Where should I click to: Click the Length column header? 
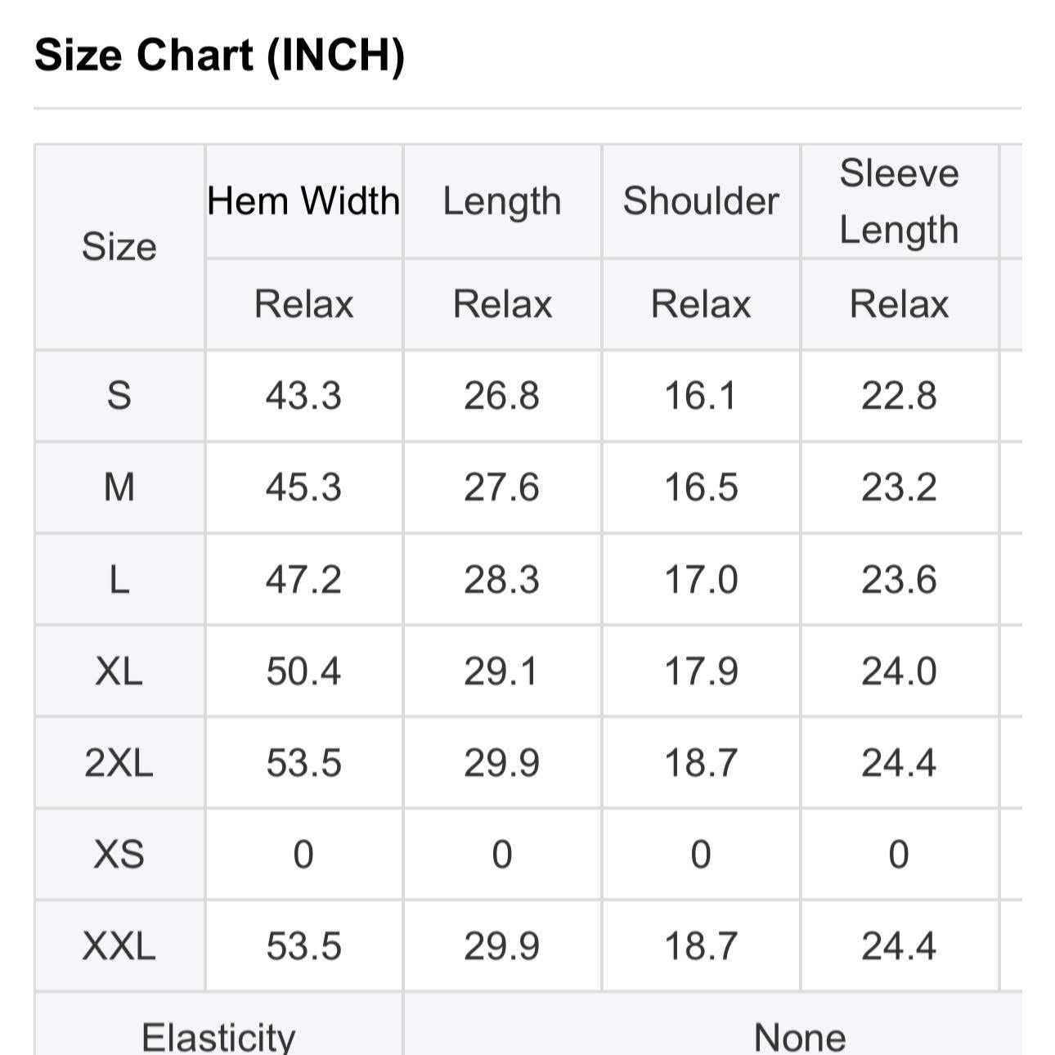pos(502,201)
